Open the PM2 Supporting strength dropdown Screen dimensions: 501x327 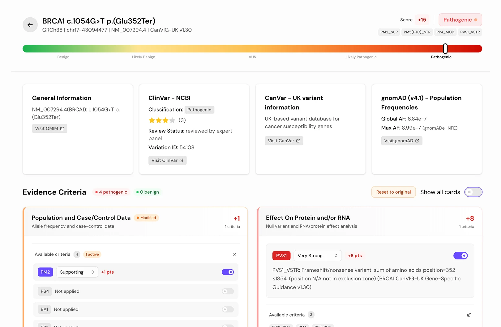point(77,272)
